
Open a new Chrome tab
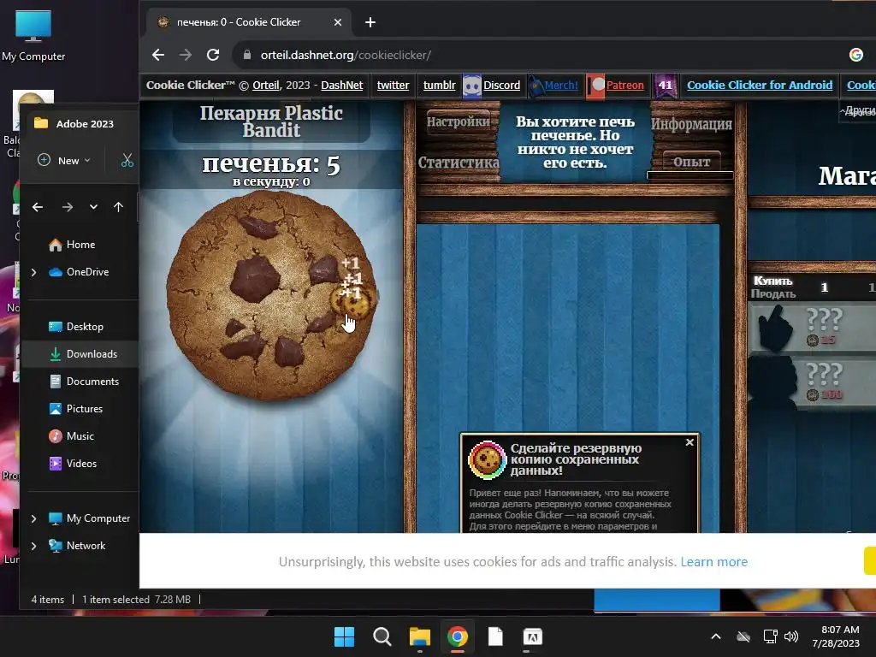click(x=370, y=22)
